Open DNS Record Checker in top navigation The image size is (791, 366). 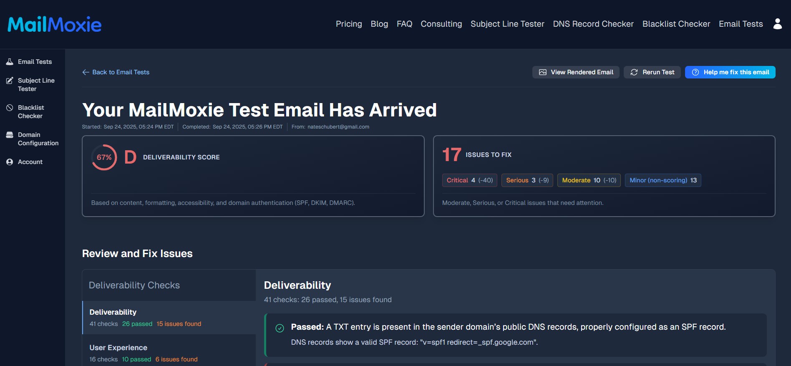(593, 24)
